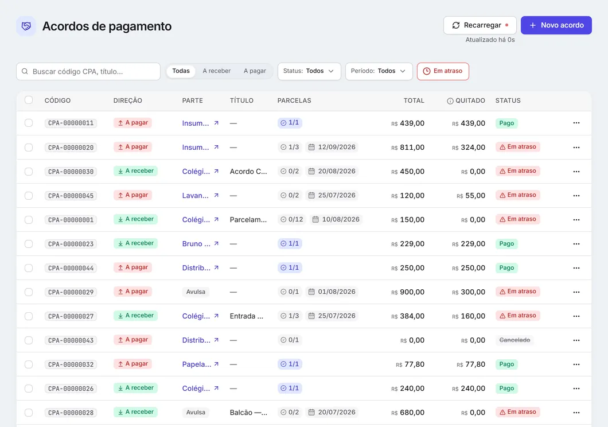The image size is (608, 427).
Task: Click the Parcelam... title cell
Action: [248, 219]
